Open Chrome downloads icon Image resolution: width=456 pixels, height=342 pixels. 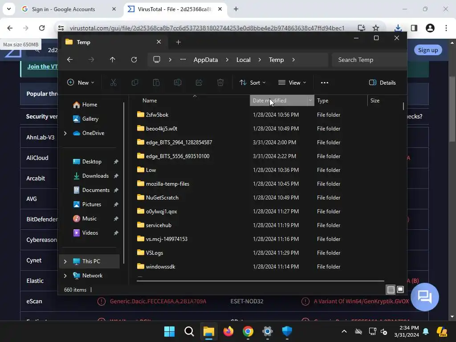(x=398, y=28)
